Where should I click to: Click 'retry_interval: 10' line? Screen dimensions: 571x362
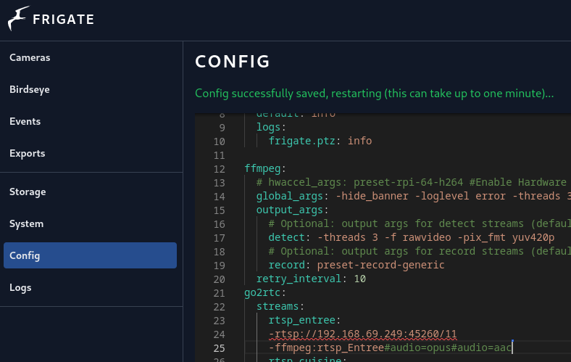[x=311, y=279]
